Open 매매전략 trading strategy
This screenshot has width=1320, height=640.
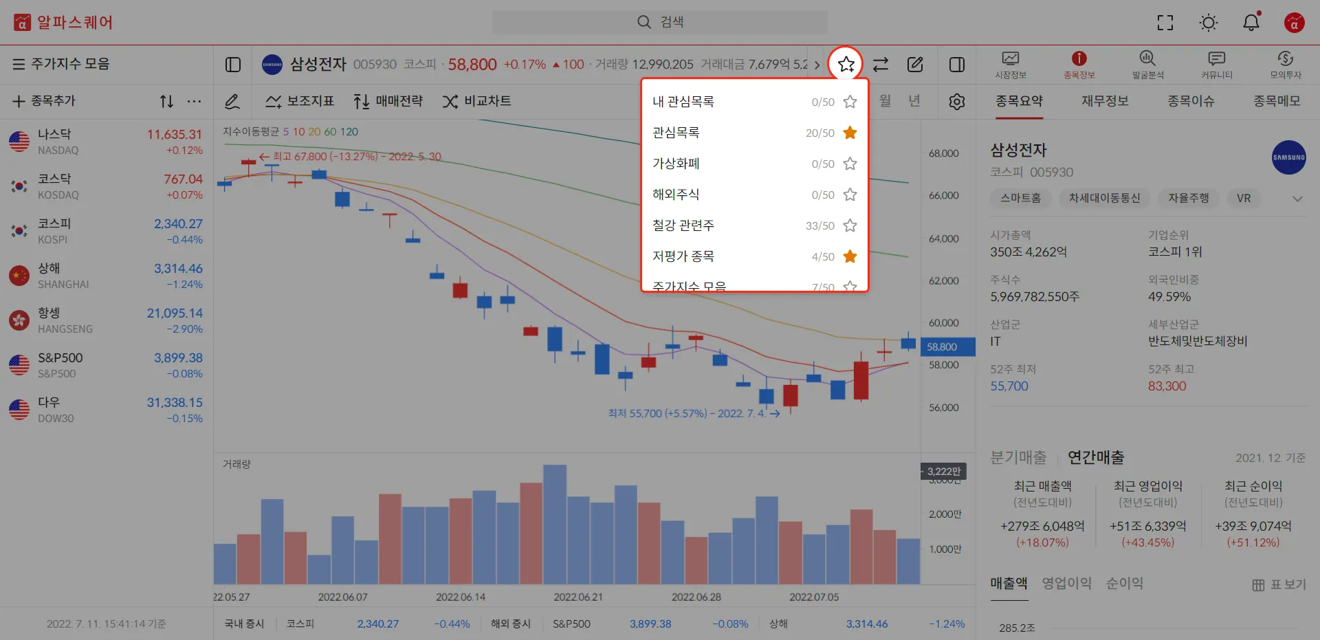point(388,102)
